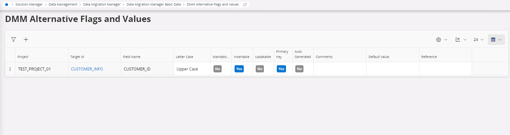Expand the export options chevron

tap(465, 40)
